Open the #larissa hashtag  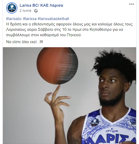click(x=30, y=19)
